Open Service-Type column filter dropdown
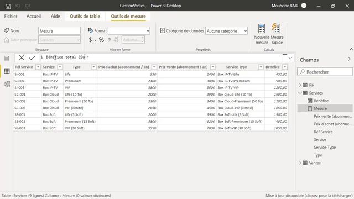Screen dimensions: 354x199 pyautogui.click(x=261, y=67)
